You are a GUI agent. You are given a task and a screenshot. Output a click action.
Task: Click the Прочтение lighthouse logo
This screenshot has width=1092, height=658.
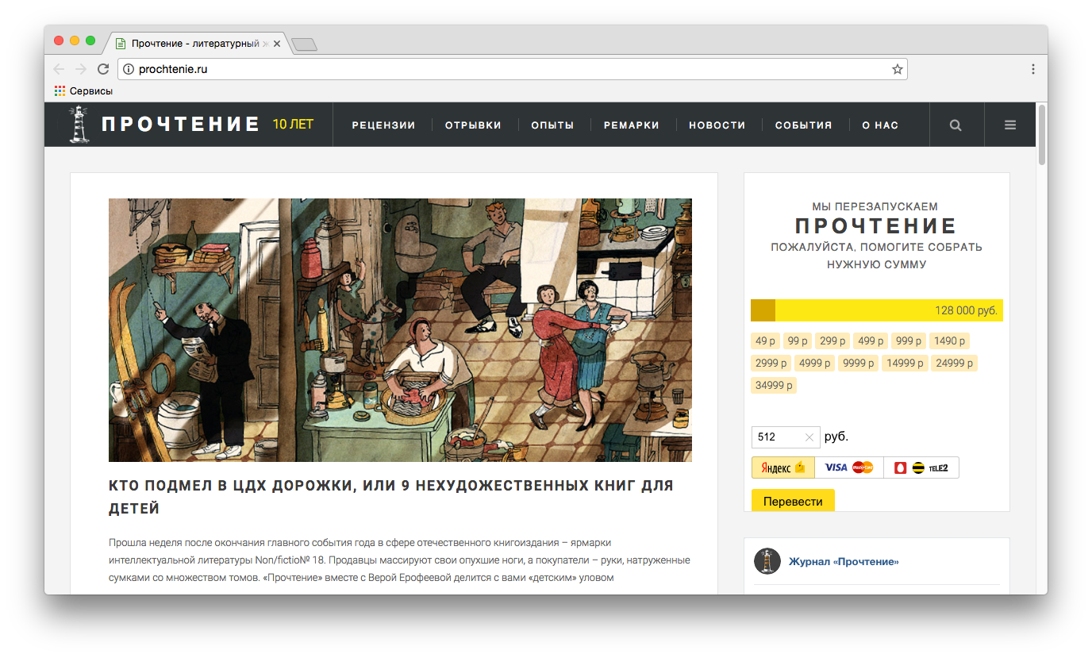point(79,125)
